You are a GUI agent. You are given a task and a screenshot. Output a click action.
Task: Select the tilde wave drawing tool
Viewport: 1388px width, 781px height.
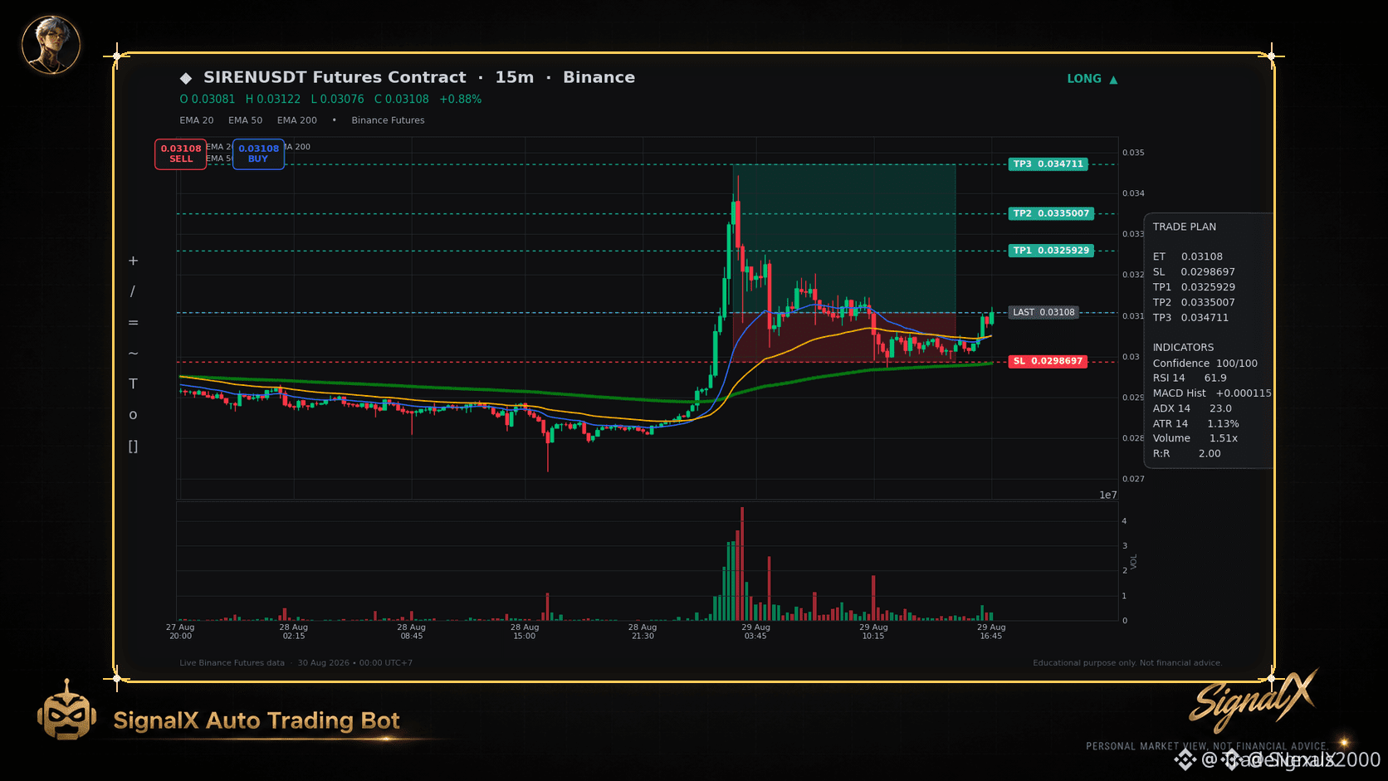pos(133,353)
